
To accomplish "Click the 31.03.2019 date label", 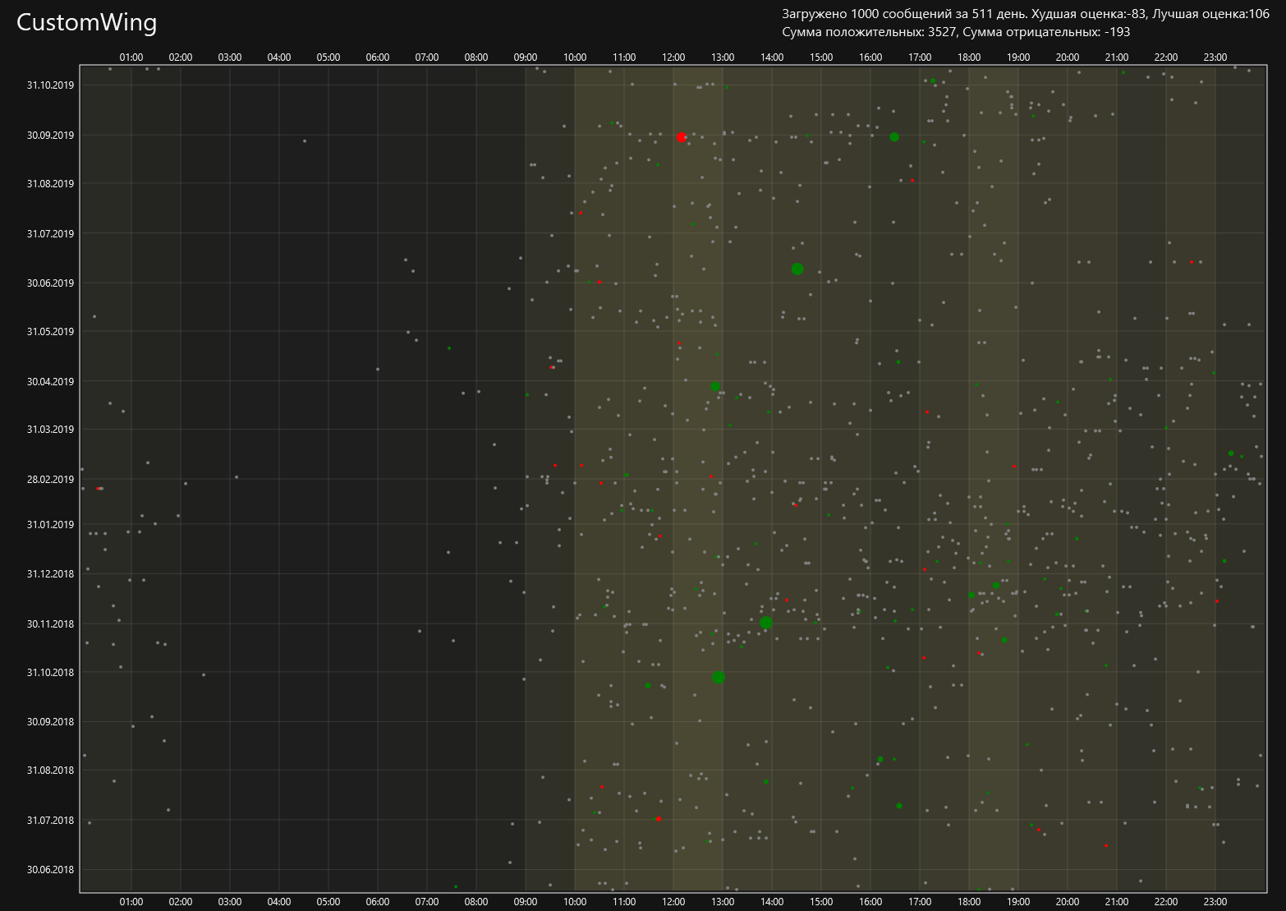I will 50,429.
